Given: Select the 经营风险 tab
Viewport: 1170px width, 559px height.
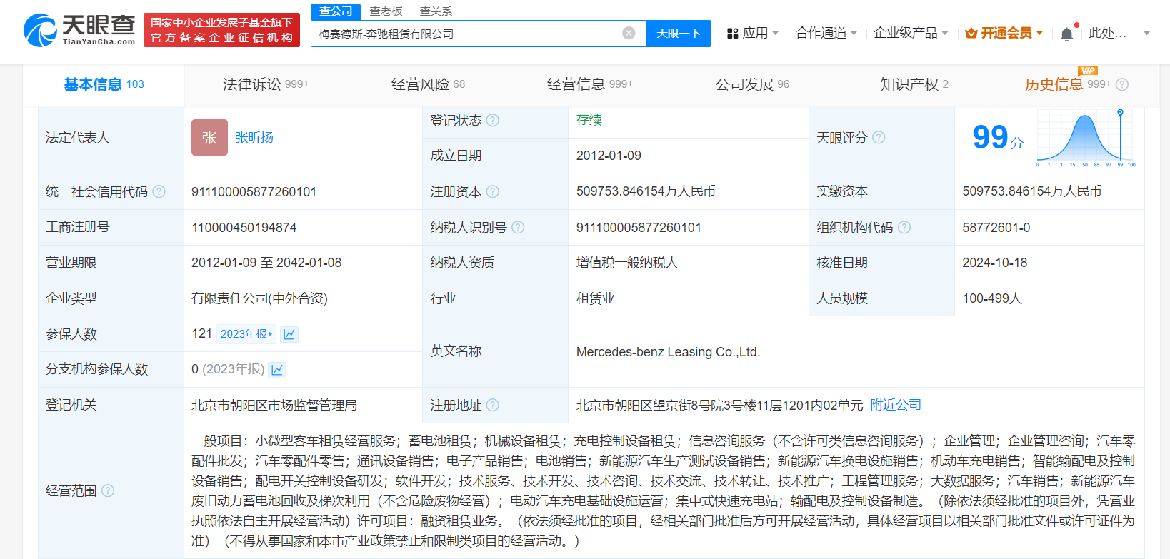Looking at the screenshot, I should pos(428,84).
